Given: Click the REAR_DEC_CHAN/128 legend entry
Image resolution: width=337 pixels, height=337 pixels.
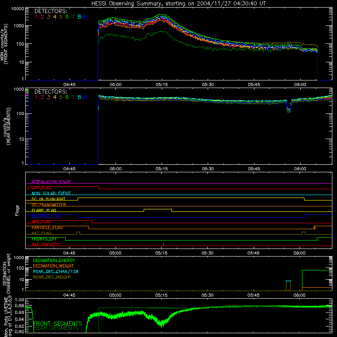Looking at the screenshot, I should coord(56,272).
